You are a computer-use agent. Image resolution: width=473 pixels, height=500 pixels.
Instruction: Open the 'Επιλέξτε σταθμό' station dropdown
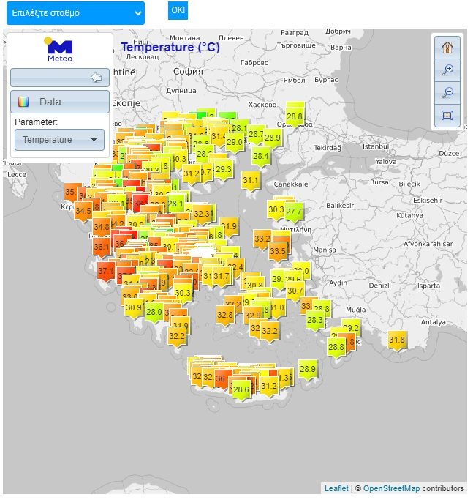click(x=73, y=12)
